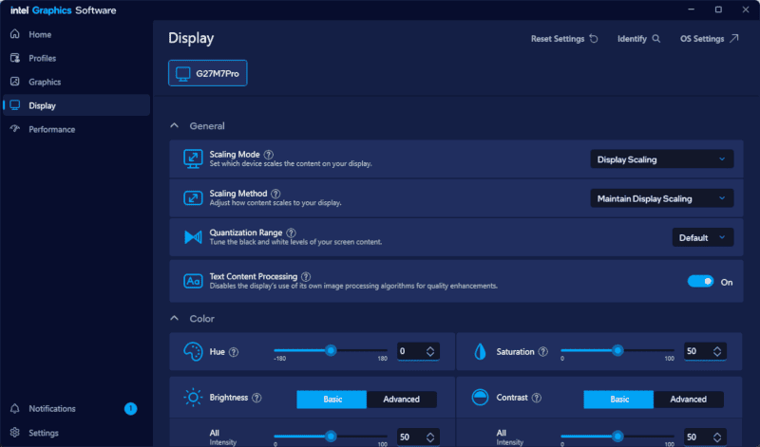Screen dimensions: 760x447
Task: Turn off Text Content Processing toggle
Action: pos(700,282)
